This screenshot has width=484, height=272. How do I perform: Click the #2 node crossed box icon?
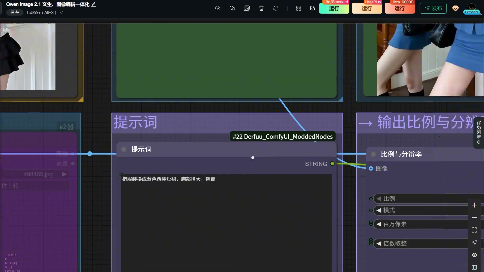coord(71,127)
